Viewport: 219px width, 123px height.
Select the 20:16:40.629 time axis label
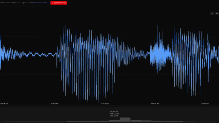[105, 104]
